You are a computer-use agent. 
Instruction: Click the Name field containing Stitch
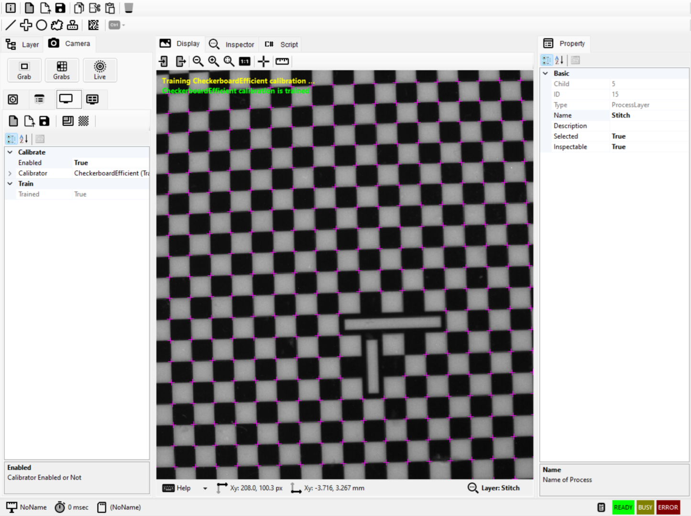[648, 115]
